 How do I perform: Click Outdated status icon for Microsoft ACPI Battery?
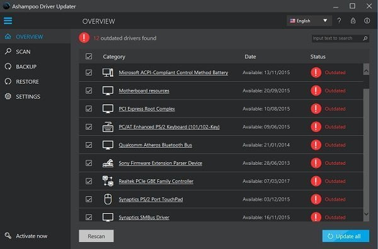pyautogui.click(x=316, y=72)
